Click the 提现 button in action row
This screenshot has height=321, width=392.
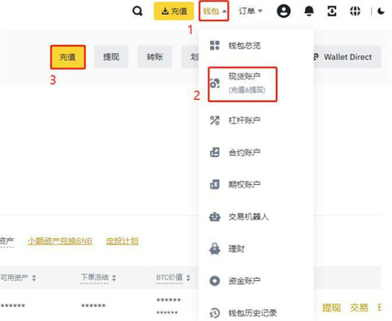tap(111, 56)
